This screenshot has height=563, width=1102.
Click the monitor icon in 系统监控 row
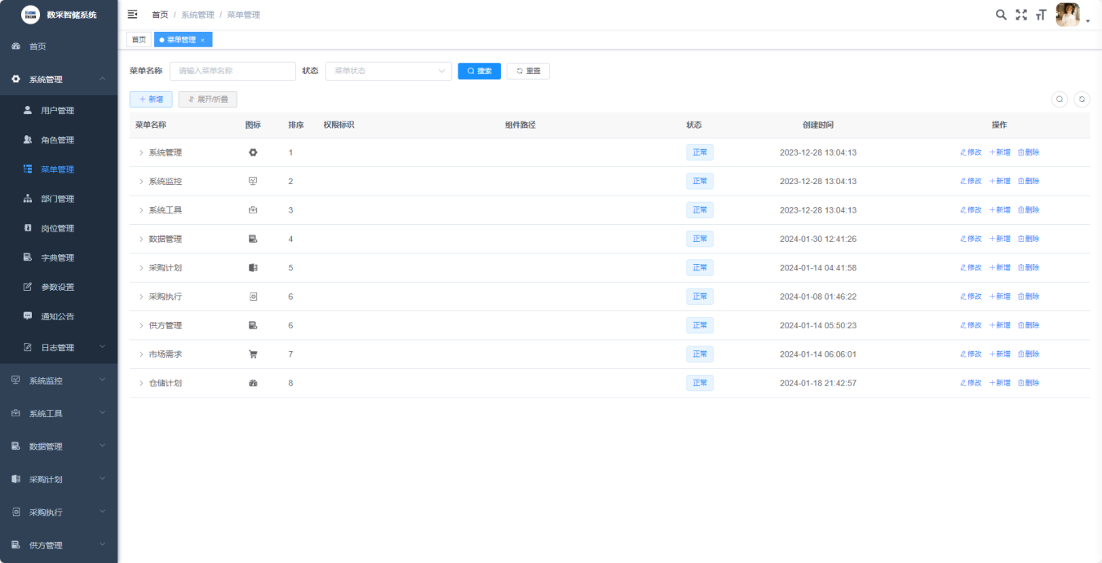point(253,181)
